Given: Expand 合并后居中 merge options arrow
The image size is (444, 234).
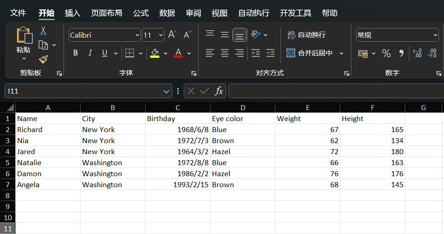Looking at the screenshot, I should [x=341, y=53].
